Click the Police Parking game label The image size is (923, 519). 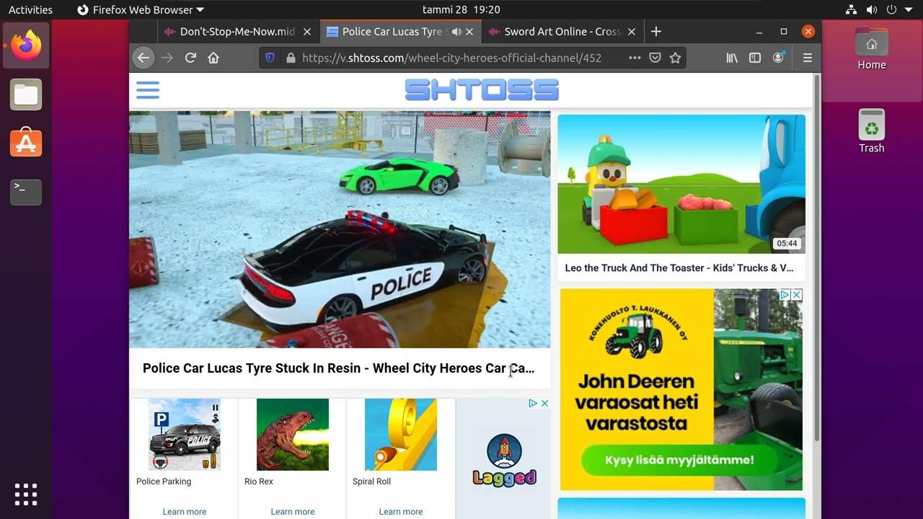pyautogui.click(x=164, y=482)
